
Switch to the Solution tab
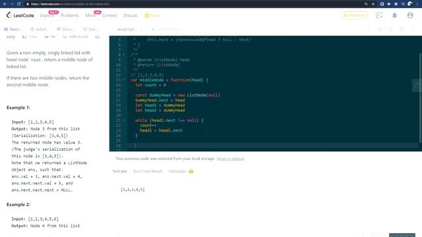[x=40, y=29]
